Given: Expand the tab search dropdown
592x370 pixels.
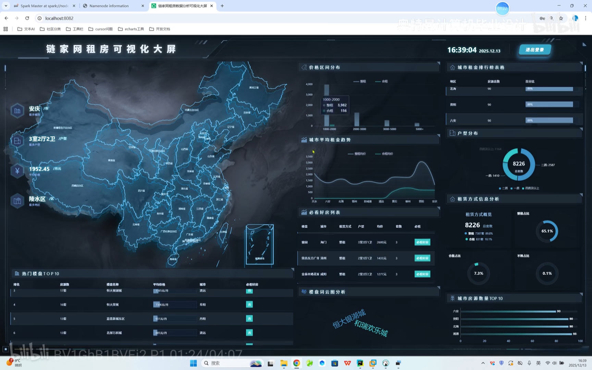Looking at the screenshot, I should pyautogui.click(x=6, y=6).
